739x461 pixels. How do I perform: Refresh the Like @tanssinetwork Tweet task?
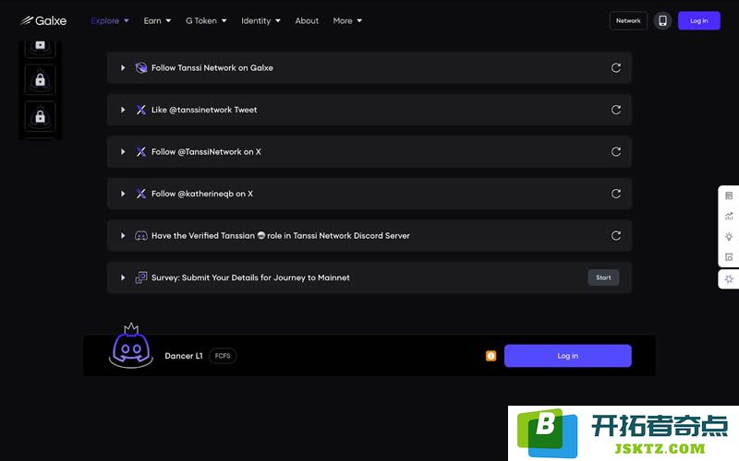pos(616,110)
